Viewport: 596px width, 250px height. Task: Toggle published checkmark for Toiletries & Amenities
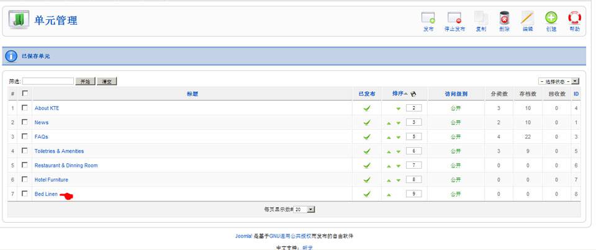(367, 151)
